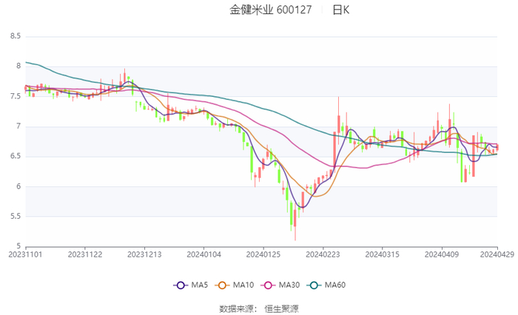Click the 8.5 price axis label
Image resolution: width=518 pixels, height=315 pixels.
pos(15,35)
